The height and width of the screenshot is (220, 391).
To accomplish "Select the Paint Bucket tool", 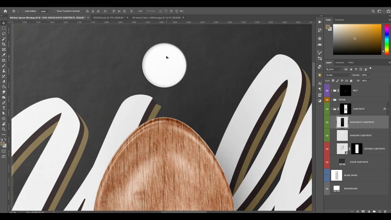I will (4, 87).
